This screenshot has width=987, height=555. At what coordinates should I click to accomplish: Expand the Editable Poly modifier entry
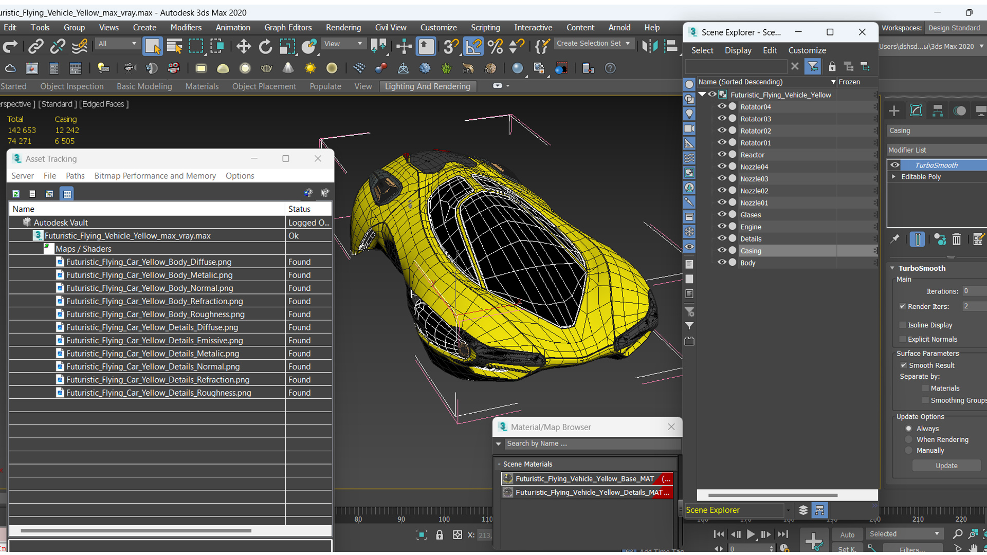pos(893,177)
